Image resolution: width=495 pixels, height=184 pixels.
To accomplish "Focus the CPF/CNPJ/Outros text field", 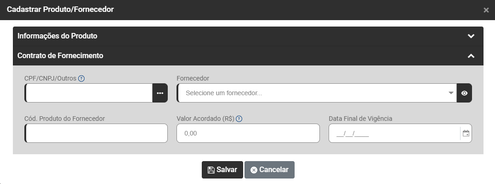I will (x=89, y=93).
